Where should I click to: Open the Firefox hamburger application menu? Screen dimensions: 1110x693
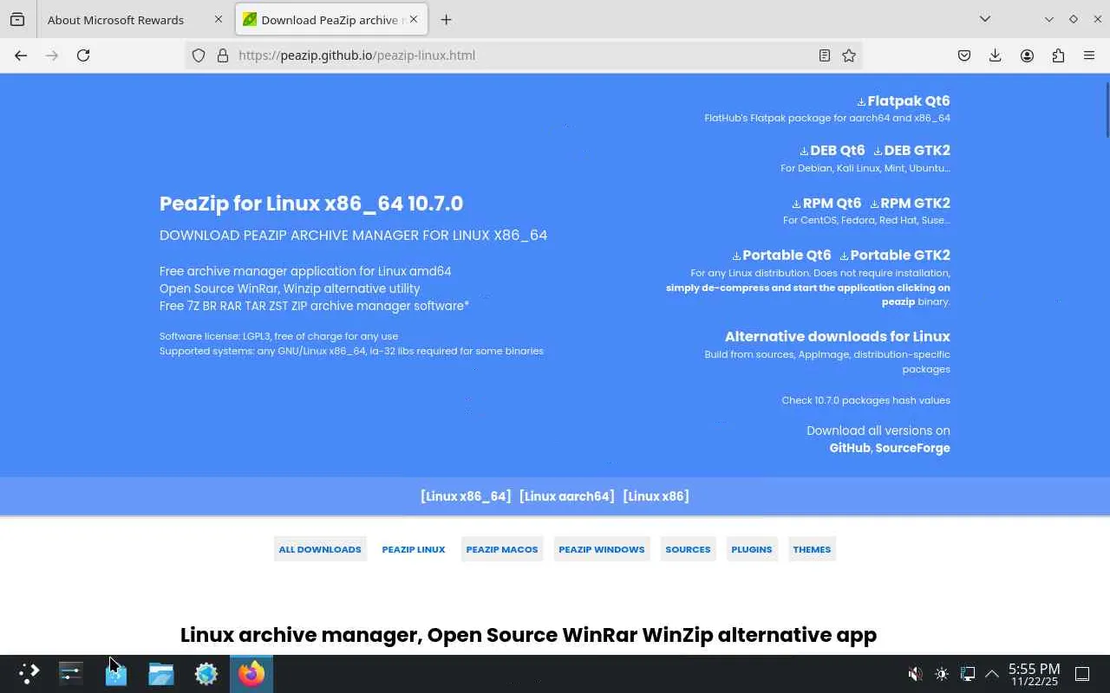[x=1089, y=55]
